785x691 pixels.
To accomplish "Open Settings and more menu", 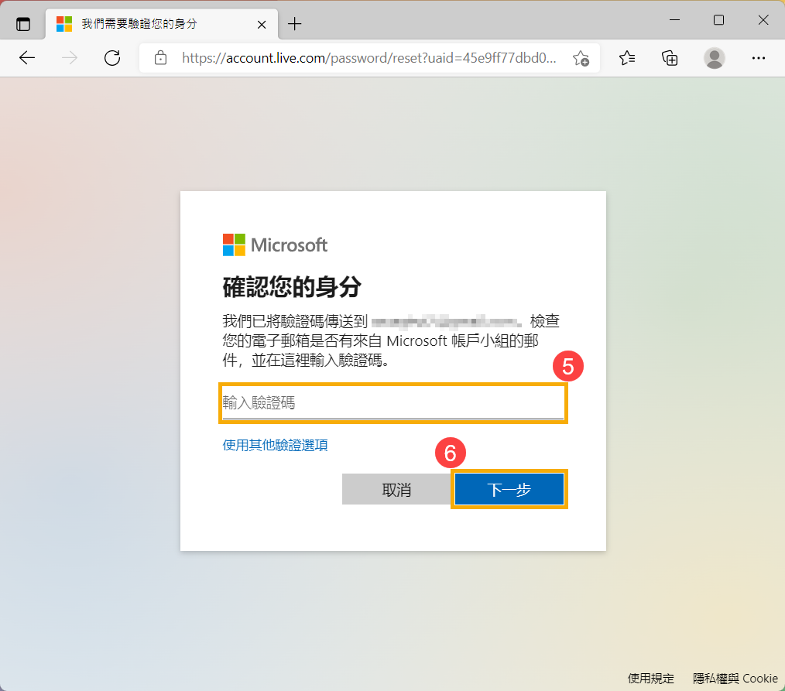I will pyautogui.click(x=759, y=58).
